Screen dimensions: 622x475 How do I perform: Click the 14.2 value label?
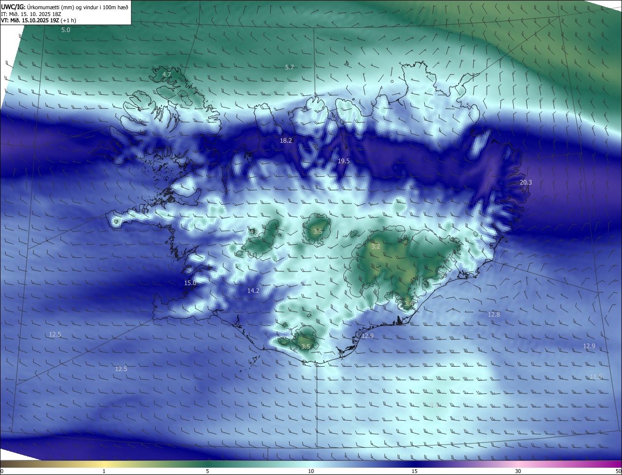[253, 291]
